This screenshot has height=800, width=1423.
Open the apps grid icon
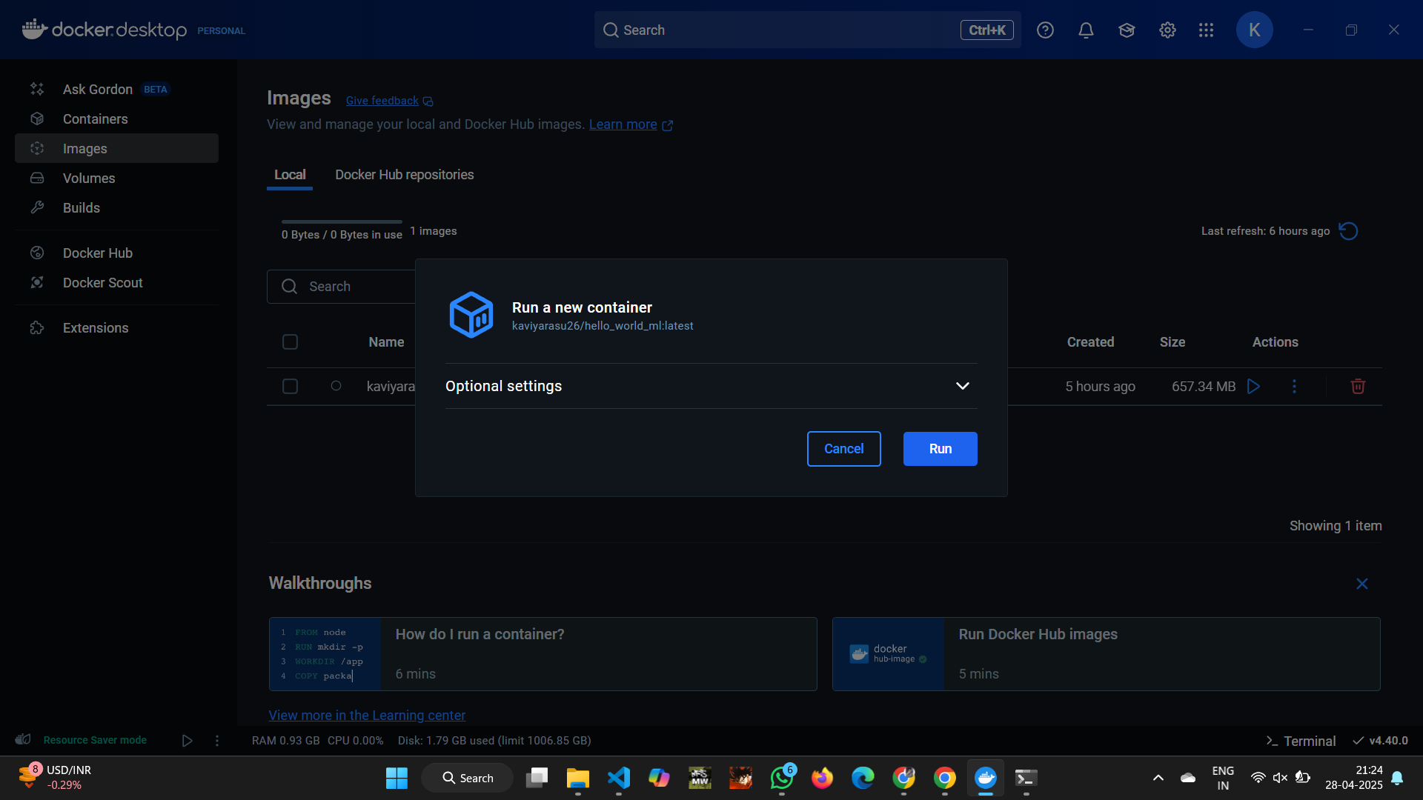pyautogui.click(x=1206, y=30)
